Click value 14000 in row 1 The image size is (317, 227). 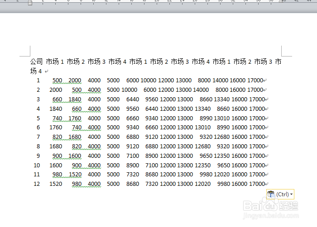click(221, 80)
